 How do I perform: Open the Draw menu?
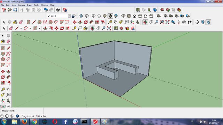(29, 5)
